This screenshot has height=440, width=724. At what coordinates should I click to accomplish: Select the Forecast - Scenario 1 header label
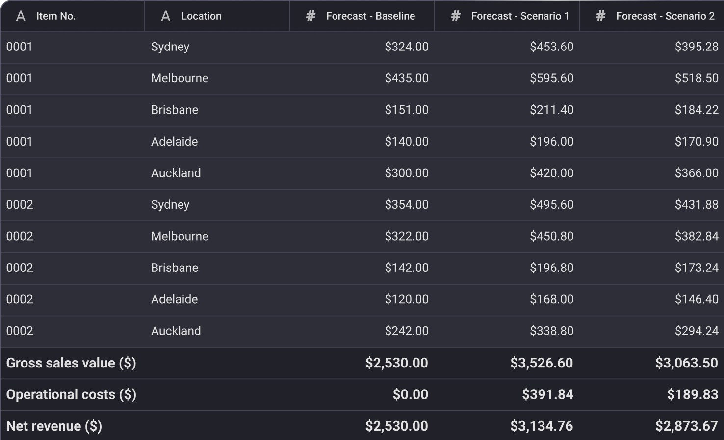tap(520, 16)
